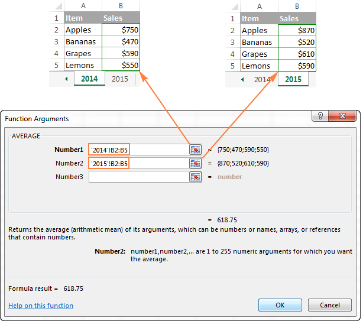Click the range selector icon beside Number2

(x=196, y=163)
